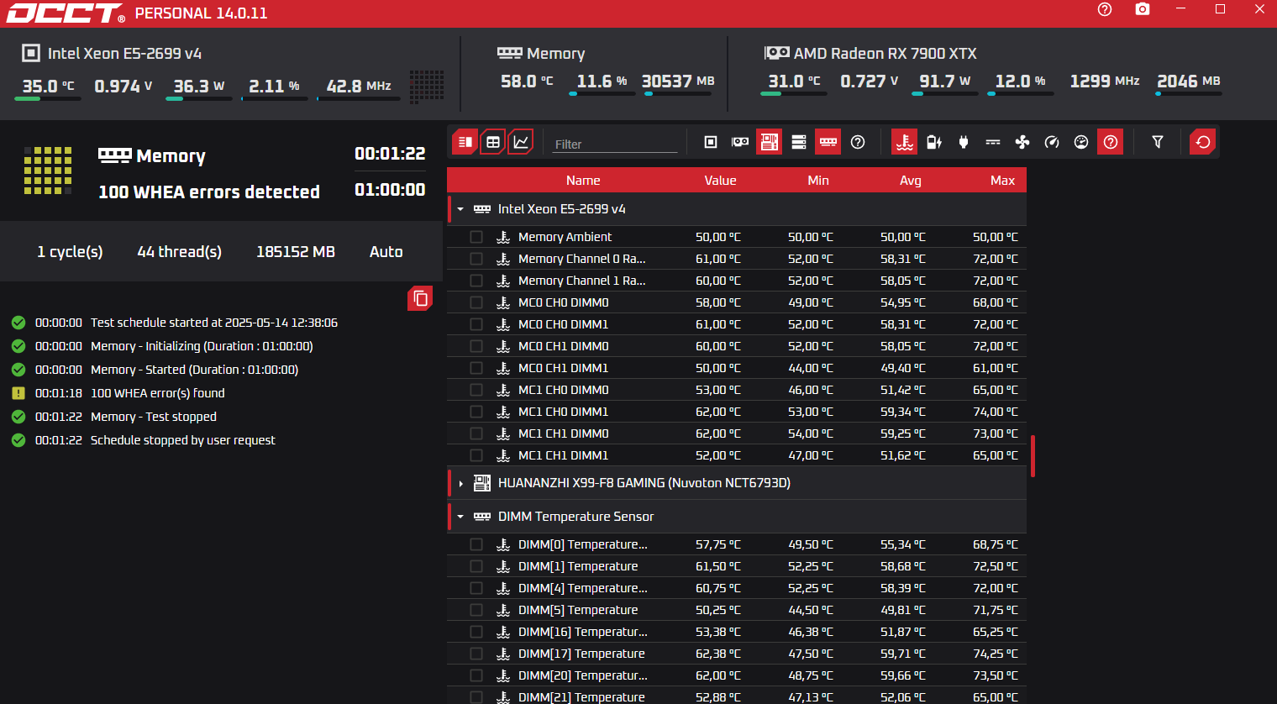Take a screenshot with the camera icon

coord(1143,9)
